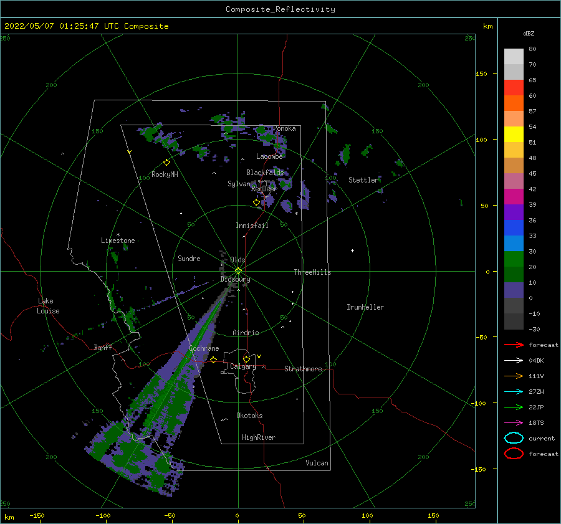Click the Ponoka city label
This screenshot has width=561, height=524.
point(284,128)
